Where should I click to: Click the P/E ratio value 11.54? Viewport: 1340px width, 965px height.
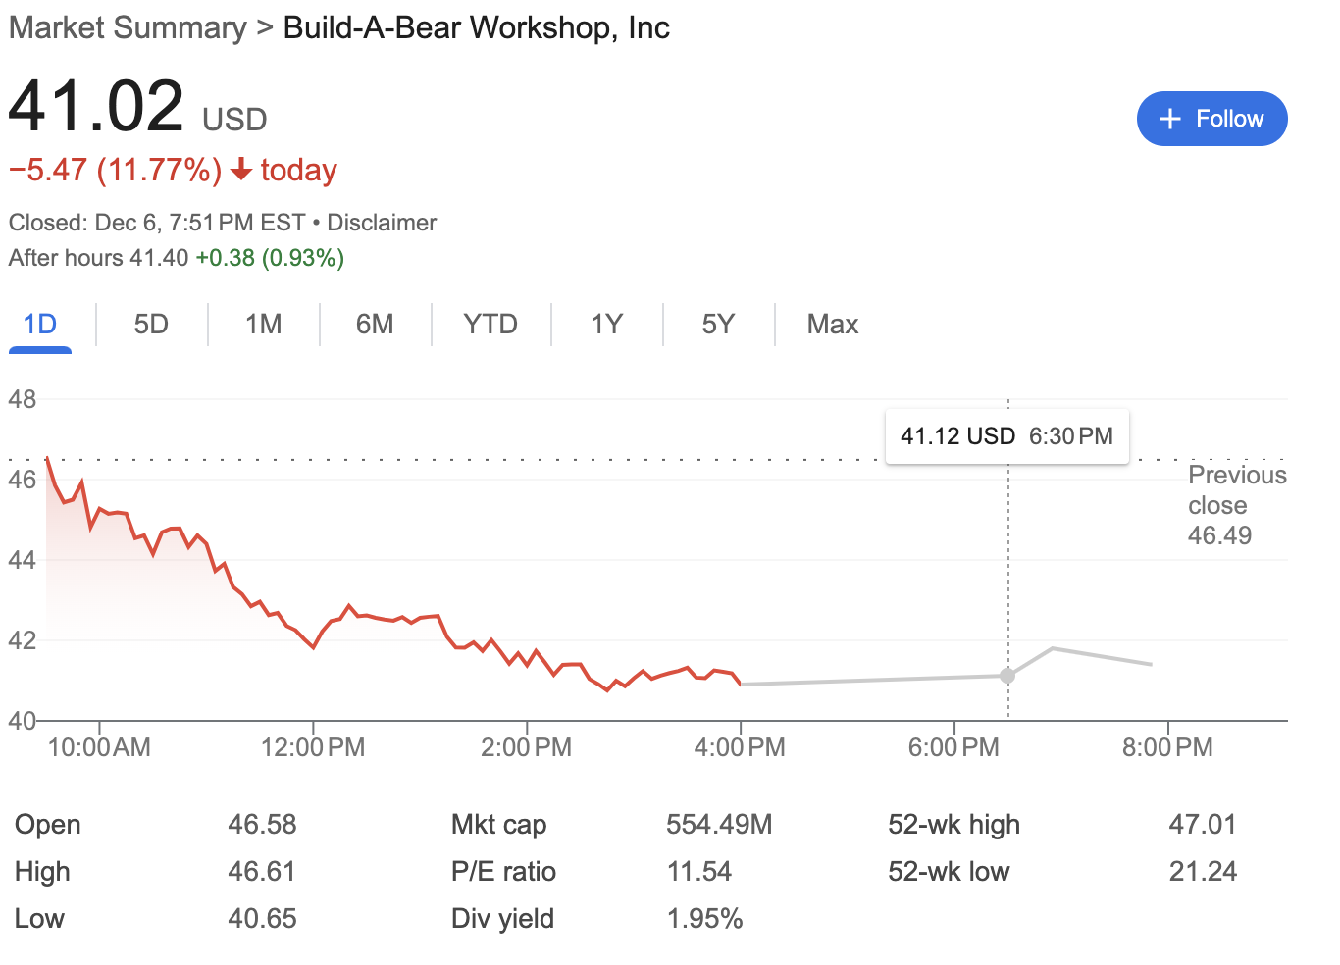click(699, 871)
